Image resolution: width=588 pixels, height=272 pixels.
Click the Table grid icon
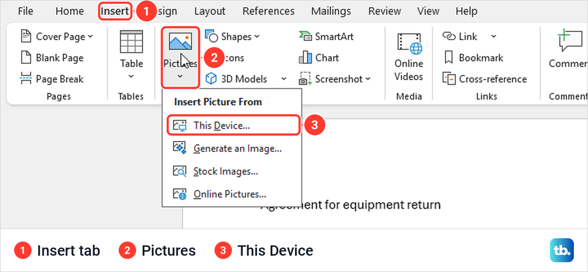[x=131, y=42]
